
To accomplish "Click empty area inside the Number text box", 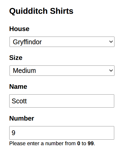I will click(64, 133).
